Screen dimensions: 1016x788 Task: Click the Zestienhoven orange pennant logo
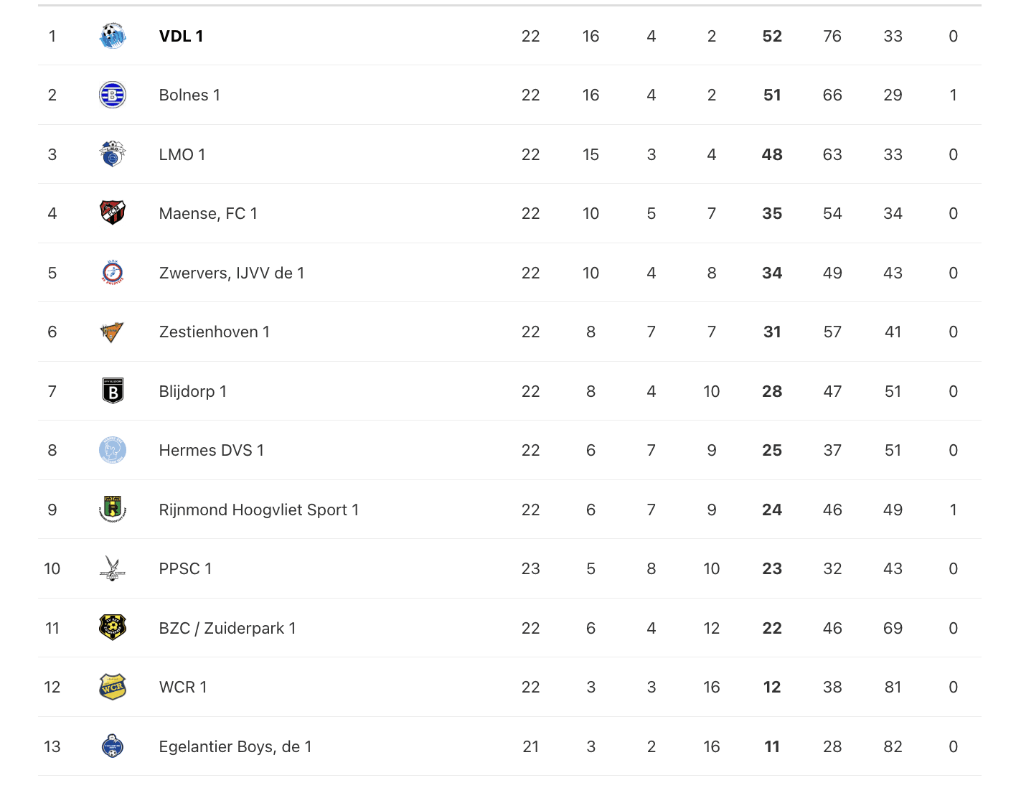tap(113, 332)
